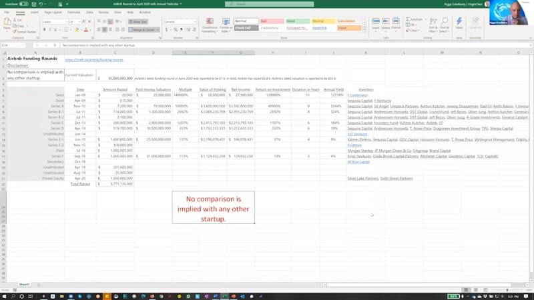Apply the red Font Color swatch
534x300 pixels.
click(x=86, y=30)
